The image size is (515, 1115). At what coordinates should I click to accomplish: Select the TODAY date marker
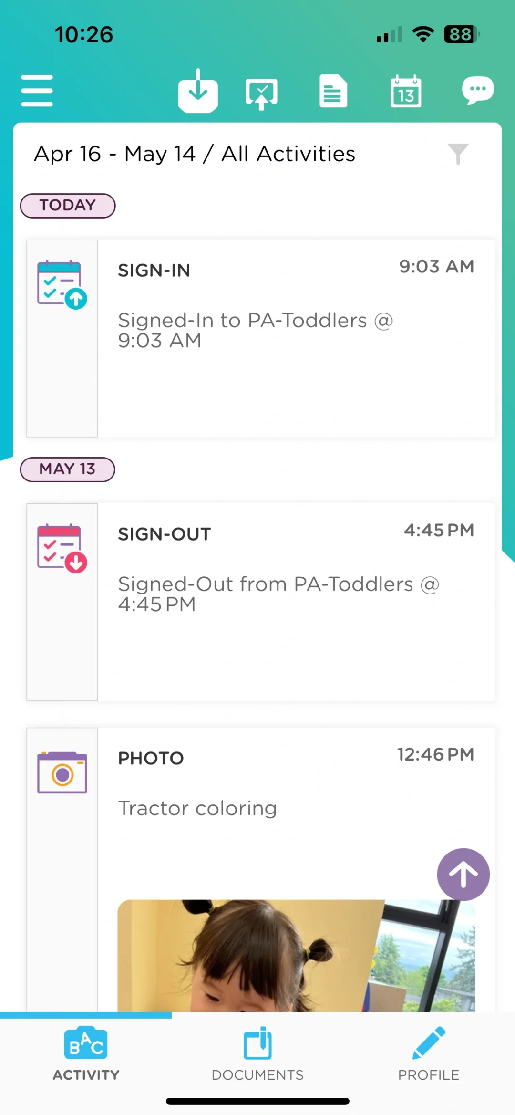68,206
